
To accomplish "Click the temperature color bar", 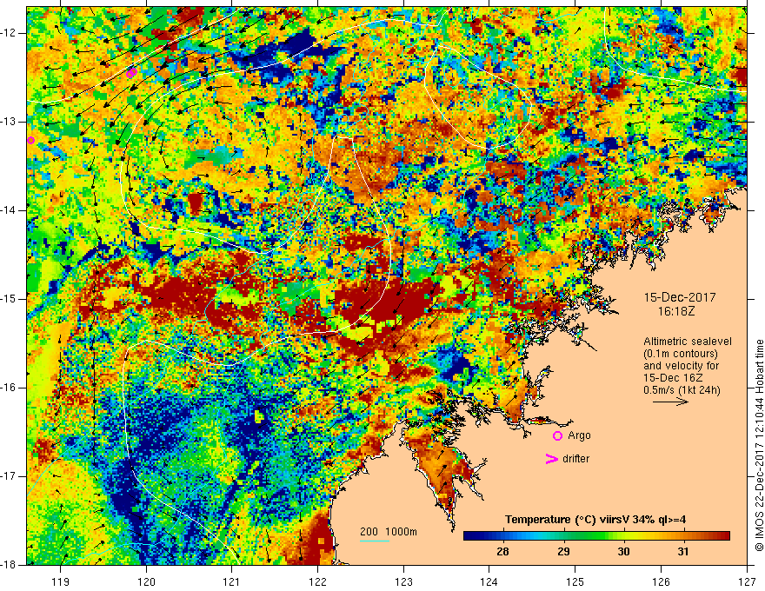I will click(x=596, y=536).
